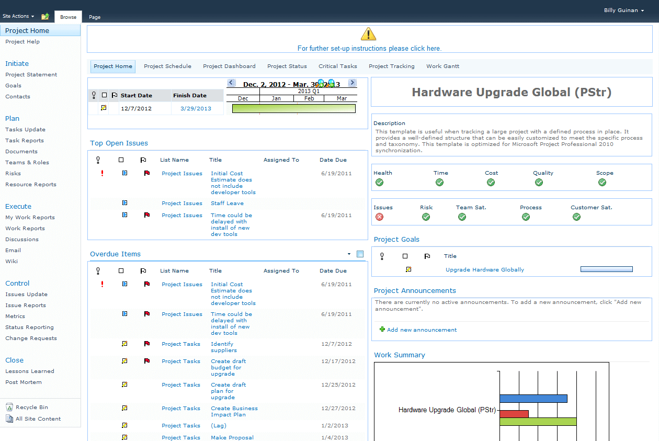Click the checkbox column header in Project Goals

tap(405, 256)
